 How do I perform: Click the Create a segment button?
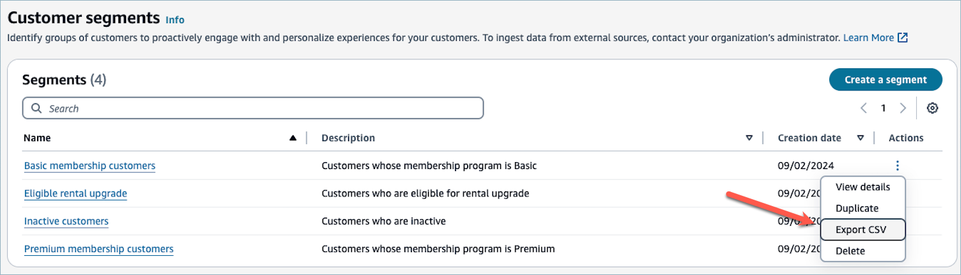885,80
